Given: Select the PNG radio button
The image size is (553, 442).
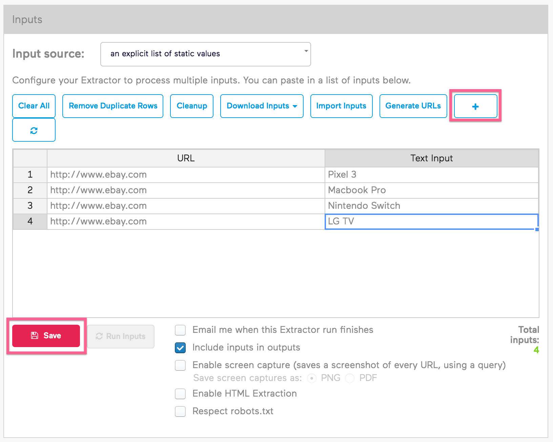Looking at the screenshot, I should 311,378.
